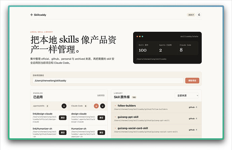Viewport: 232px width, 150px height.
Task: Click the guizang-social-card-skill path text
Action: tap(146, 132)
